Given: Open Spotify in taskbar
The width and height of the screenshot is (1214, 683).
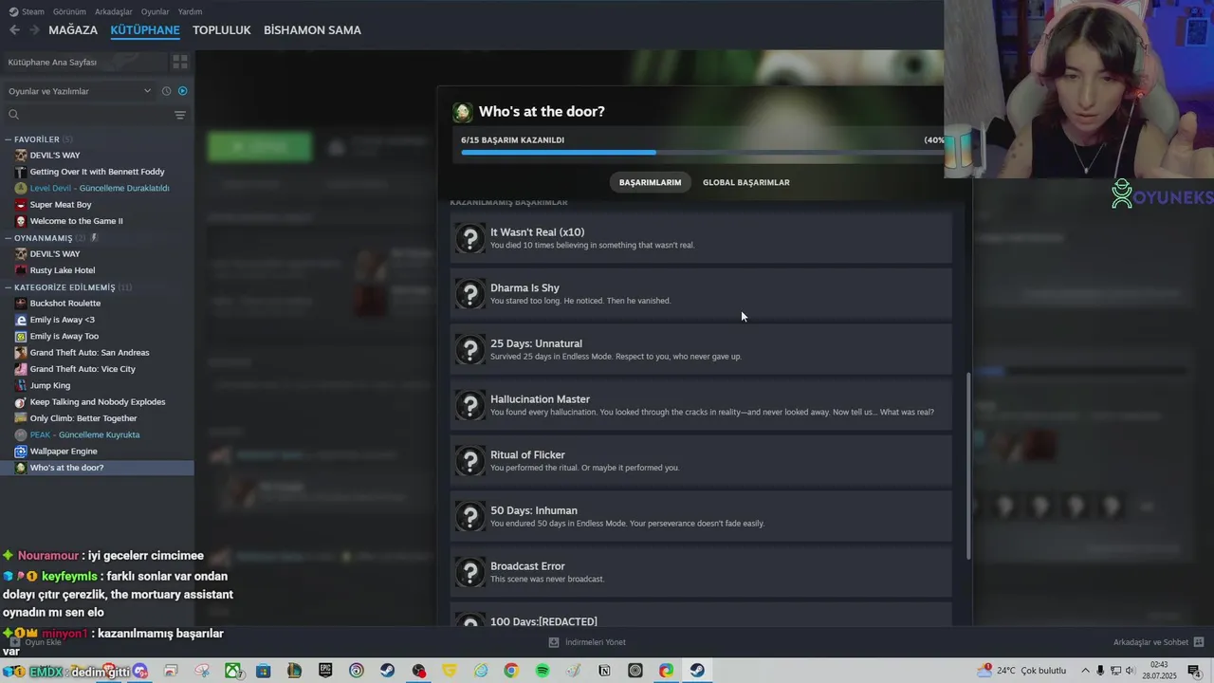Looking at the screenshot, I should (543, 671).
